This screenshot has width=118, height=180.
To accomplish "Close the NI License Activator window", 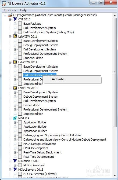I will pos(111,2).
